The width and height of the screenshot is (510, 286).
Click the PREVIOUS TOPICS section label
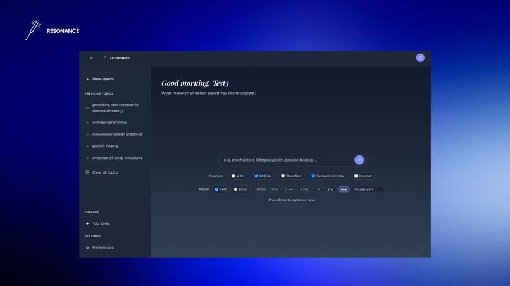coord(99,94)
